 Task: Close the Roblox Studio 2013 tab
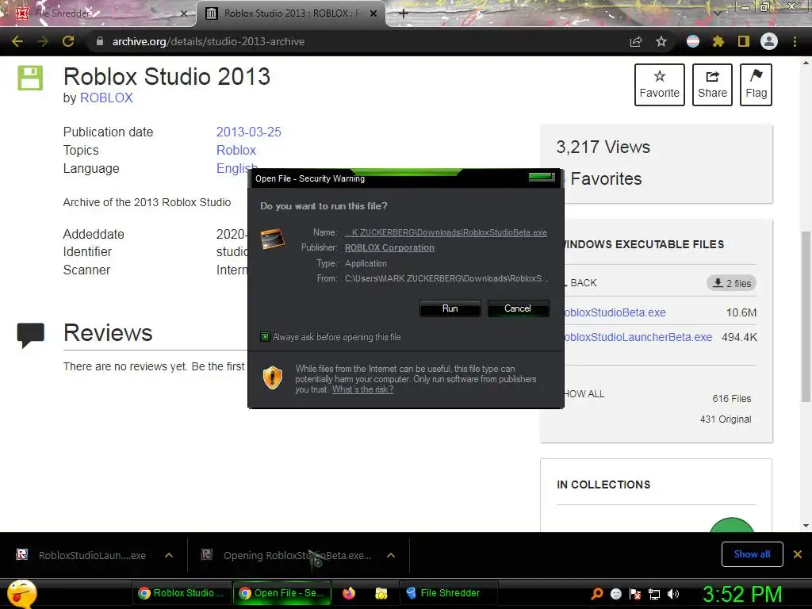point(373,13)
